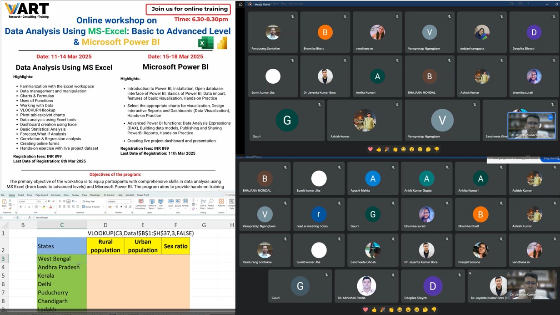Switch to the Developer ribbon tab
Image resolution: width=560 pixels, height=315 pixels.
point(95,195)
